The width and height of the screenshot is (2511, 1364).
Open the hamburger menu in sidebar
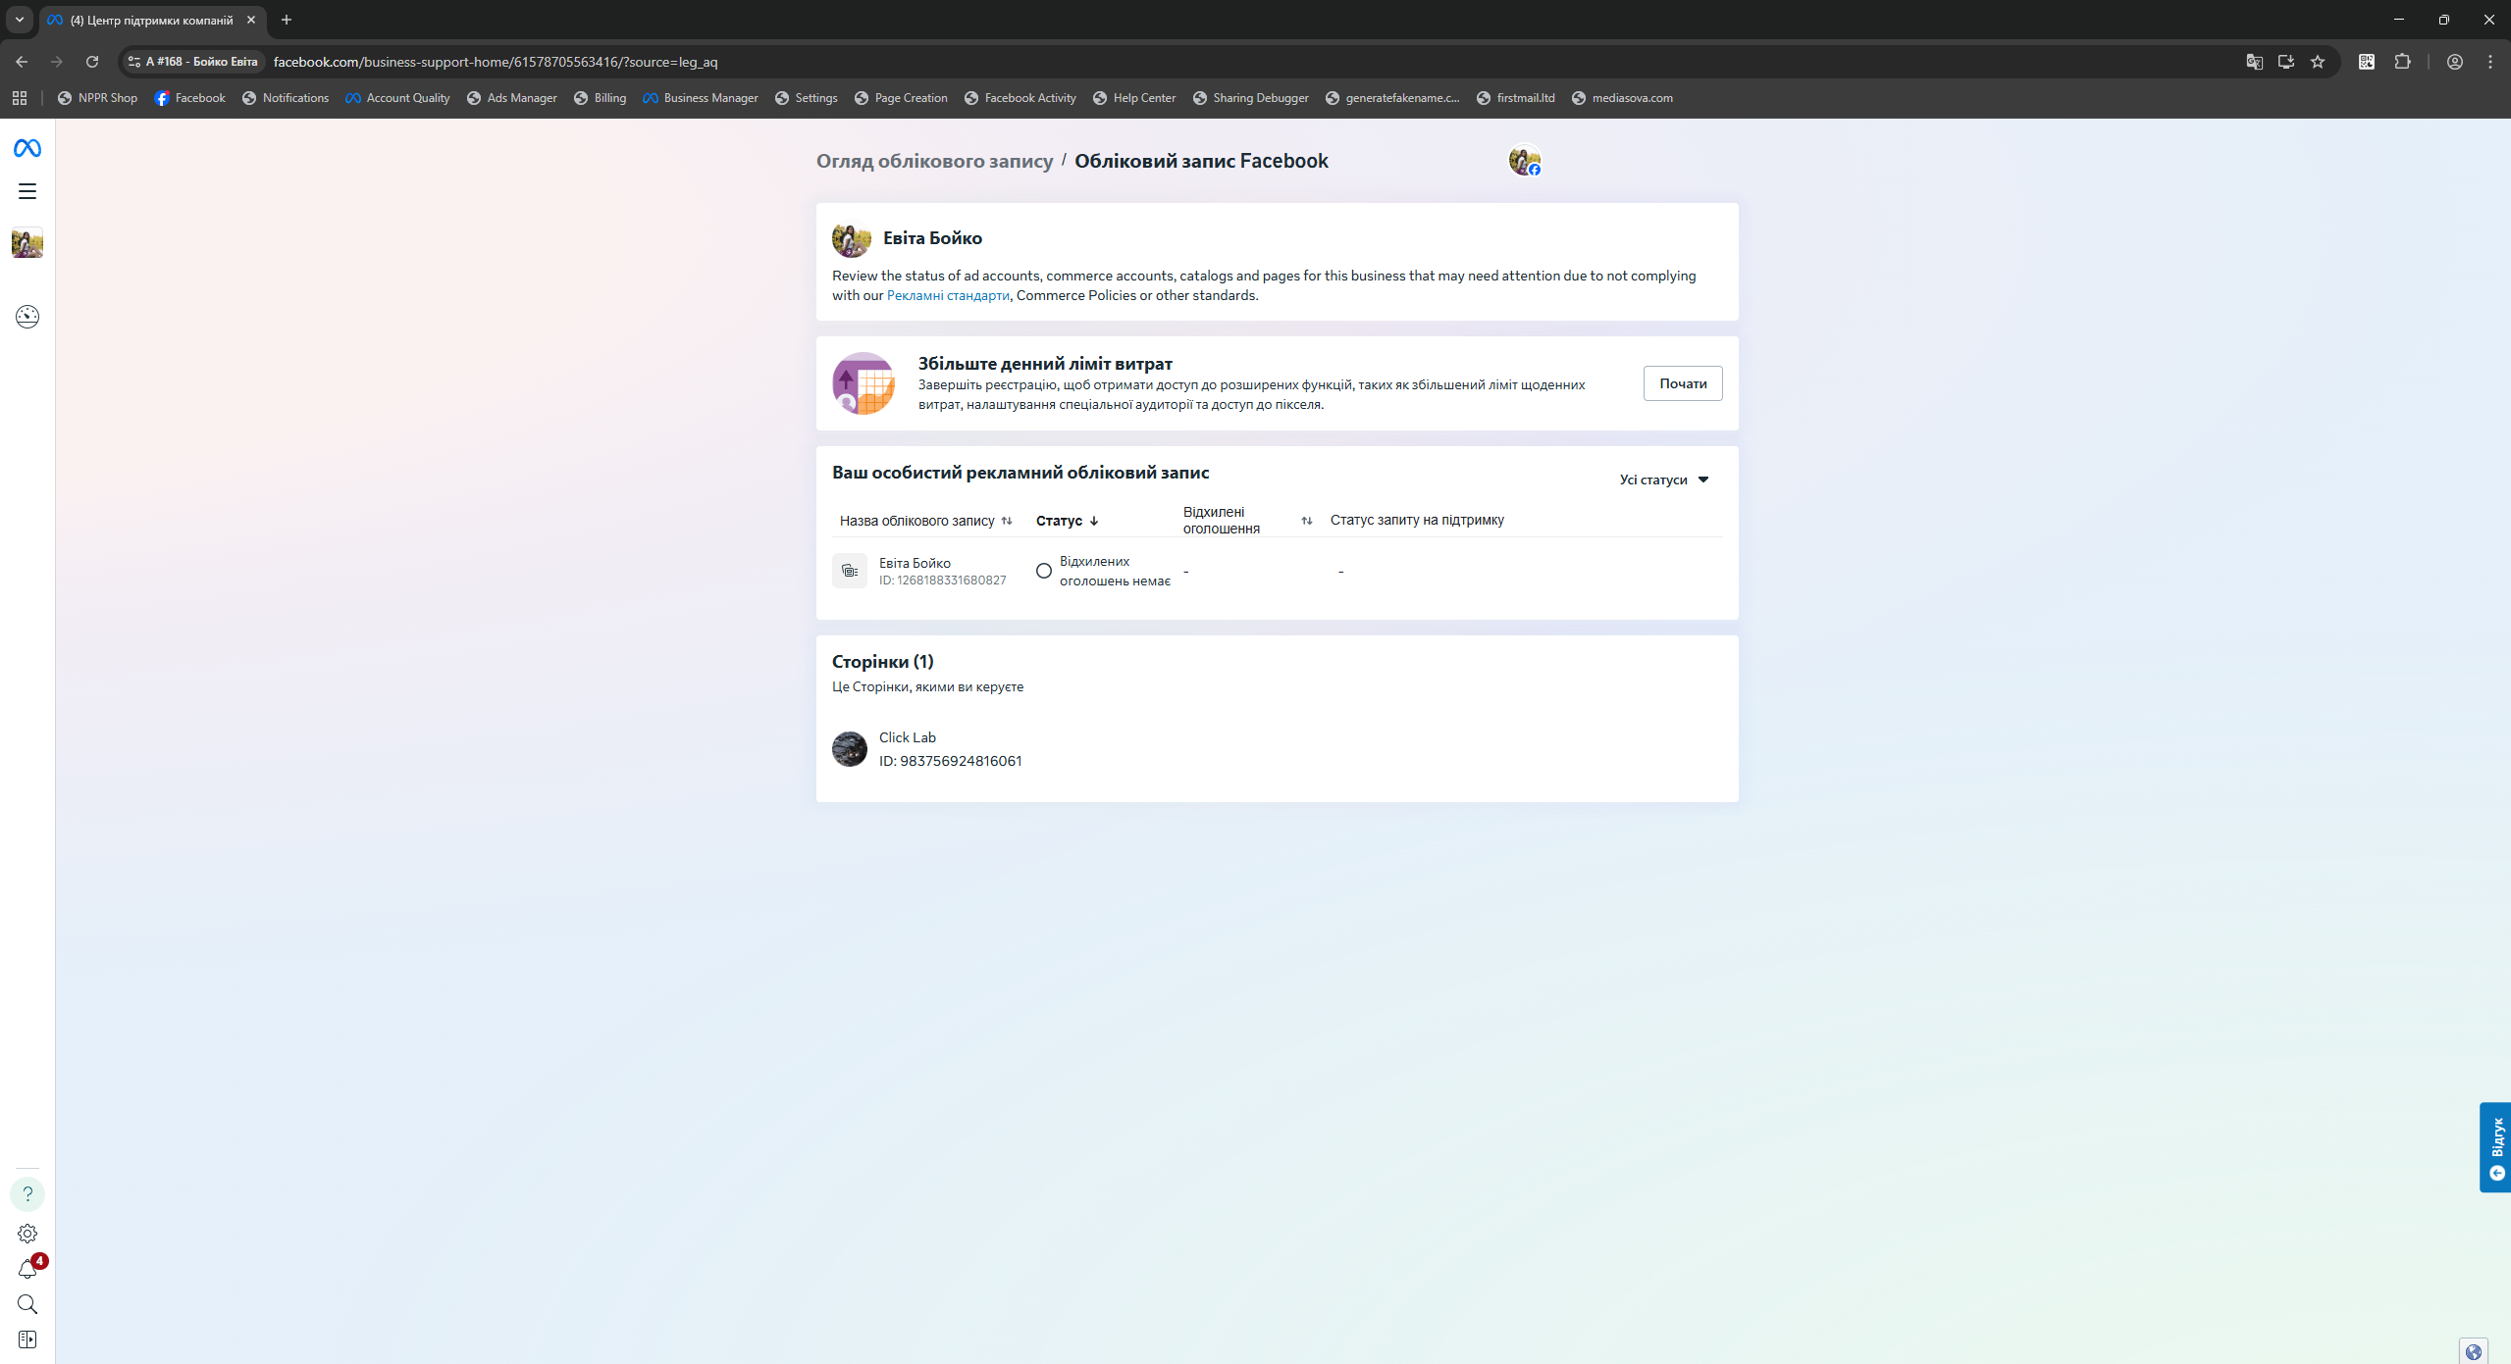27,191
